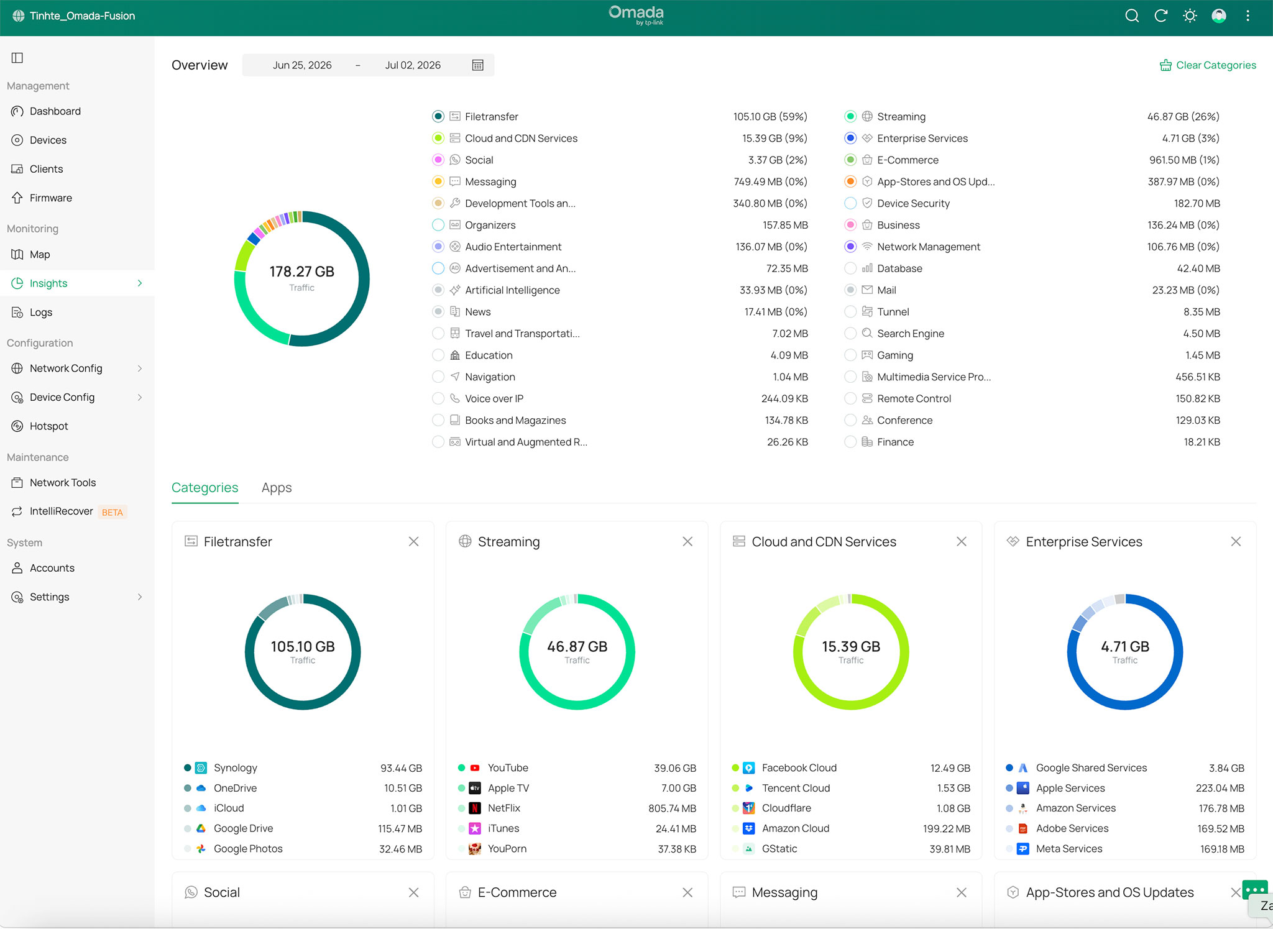Screen dimensions: 1273x929
Task: Expand the Network Config chevron
Action: coord(140,368)
